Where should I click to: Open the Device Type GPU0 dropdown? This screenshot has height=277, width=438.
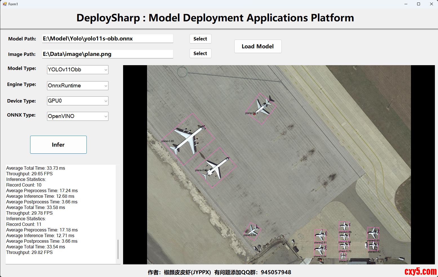click(77, 101)
